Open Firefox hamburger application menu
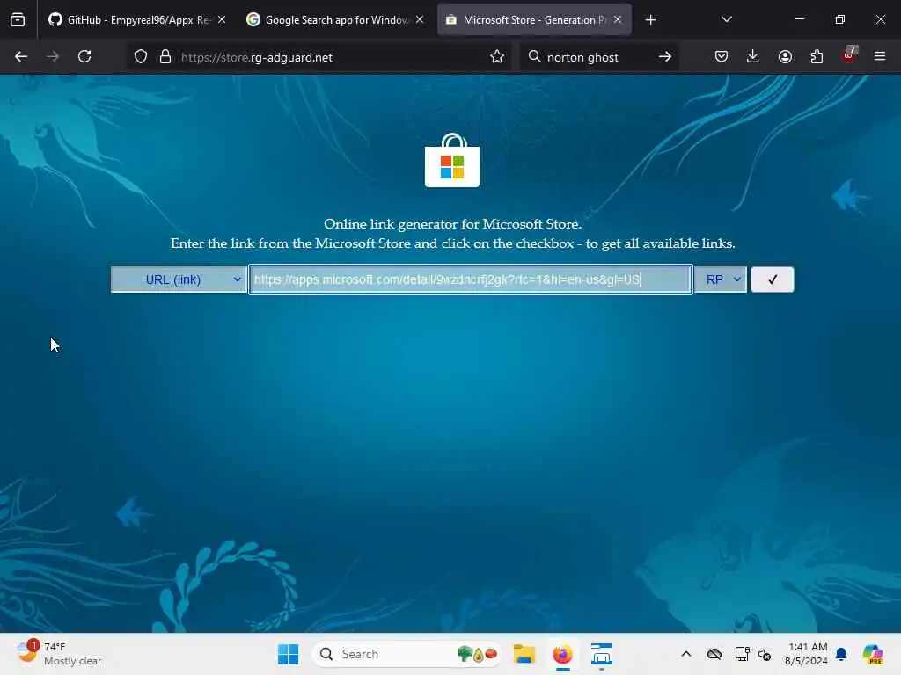 pos(880,57)
